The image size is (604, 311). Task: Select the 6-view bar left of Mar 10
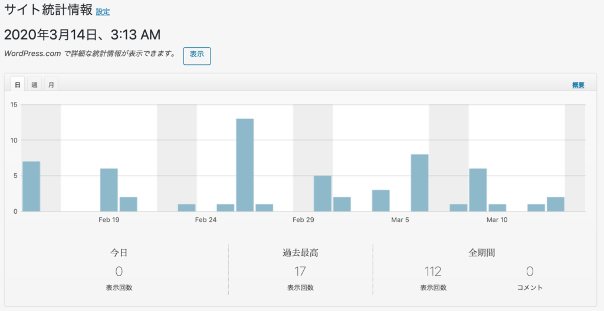[478, 190]
